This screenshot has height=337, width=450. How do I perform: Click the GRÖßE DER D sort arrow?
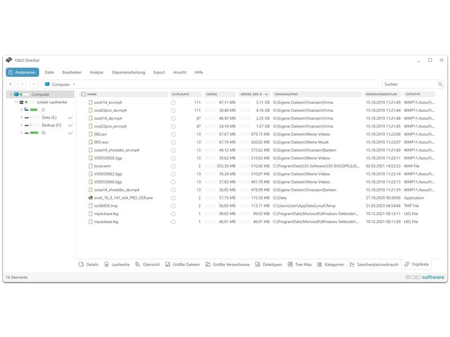click(267, 94)
